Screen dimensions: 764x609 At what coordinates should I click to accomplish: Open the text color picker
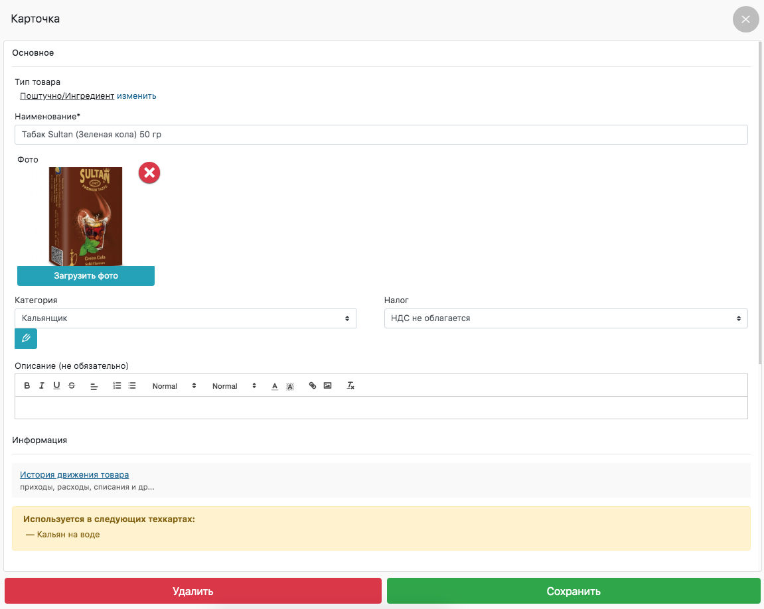[274, 386]
